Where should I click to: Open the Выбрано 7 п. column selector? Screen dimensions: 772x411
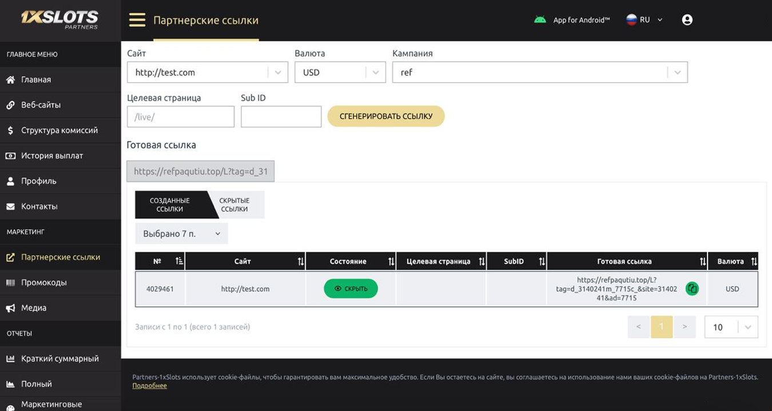coord(181,233)
